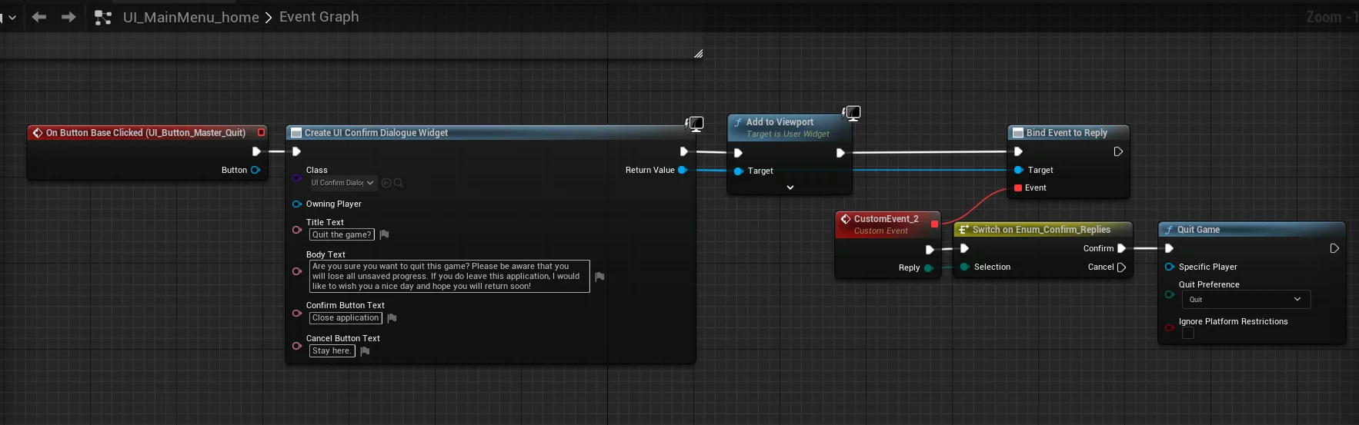Screen dimensions: 1359x425
Task: Click the exec output pin of Add to Viewport
Action: tap(840, 153)
